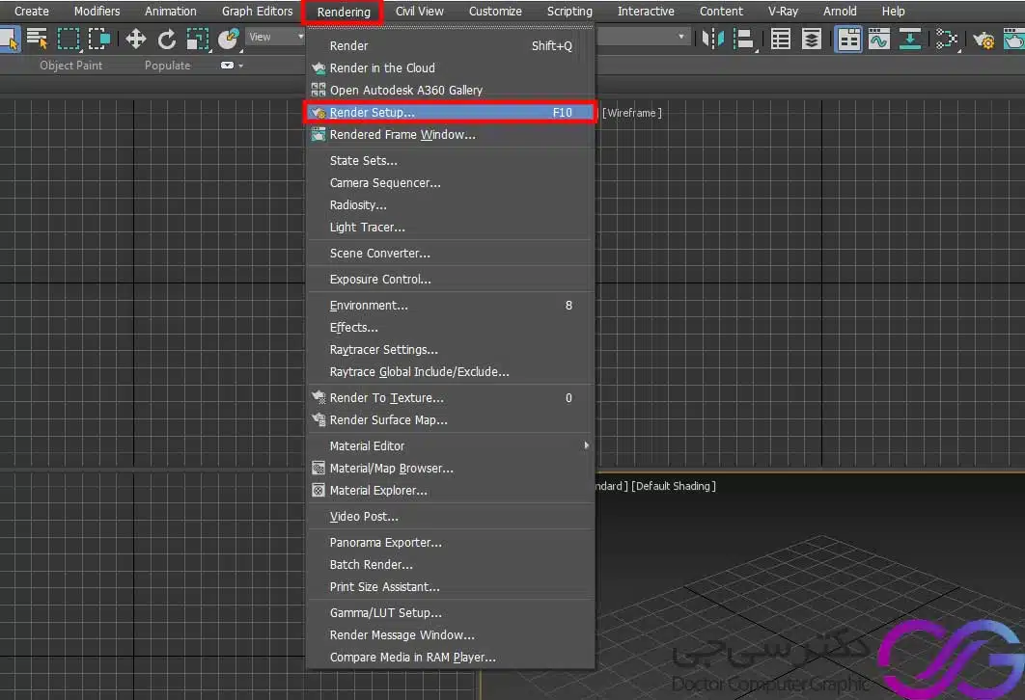Viewport: 1025px width, 700px height.
Task: Open Environment... dialog
Action: pos(451,306)
